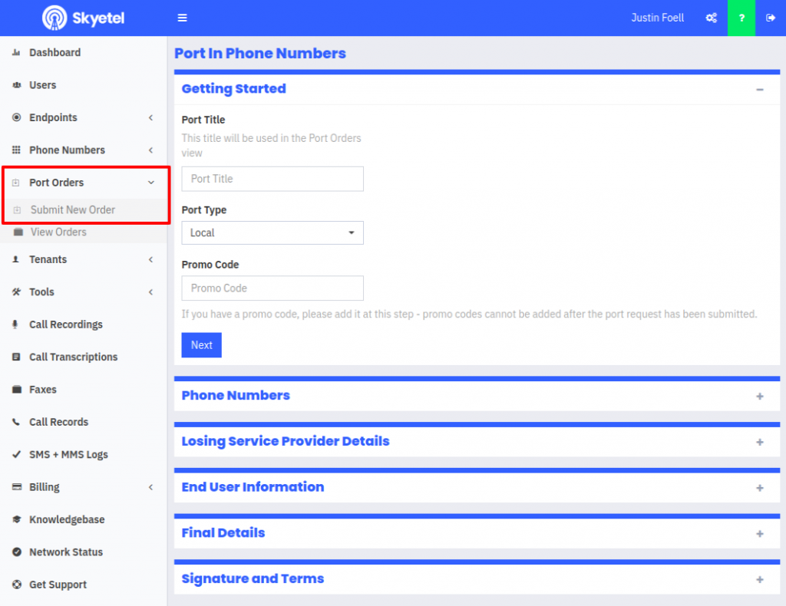Screen dimensions: 786x606
Task: Click the Getting Started heading
Action: (233, 89)
